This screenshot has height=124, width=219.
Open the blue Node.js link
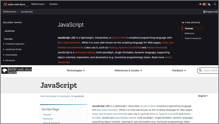[154, 114]
